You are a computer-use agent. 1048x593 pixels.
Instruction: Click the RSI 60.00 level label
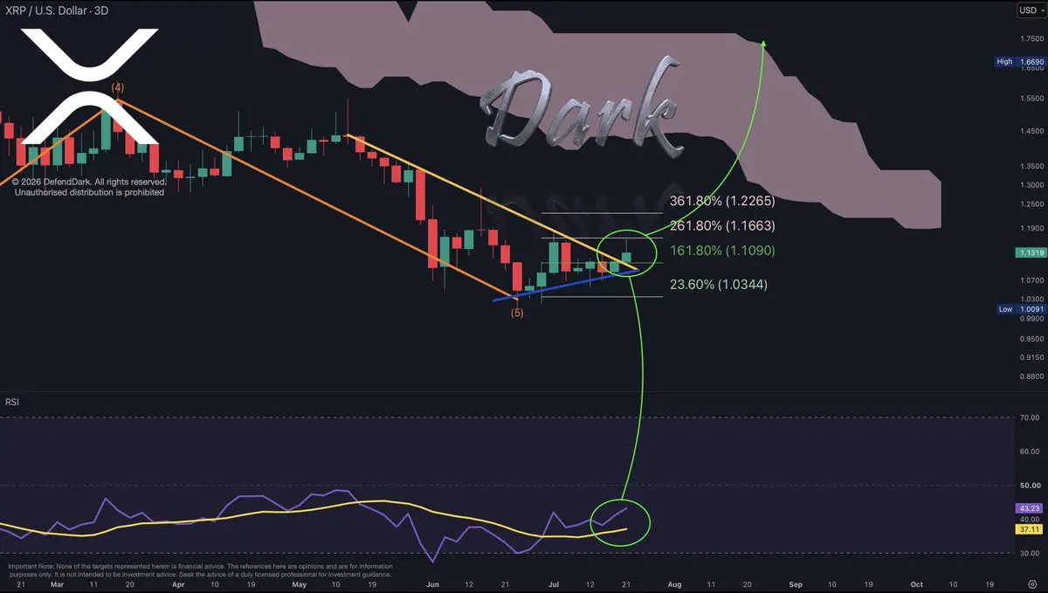tap(1031, 452)
